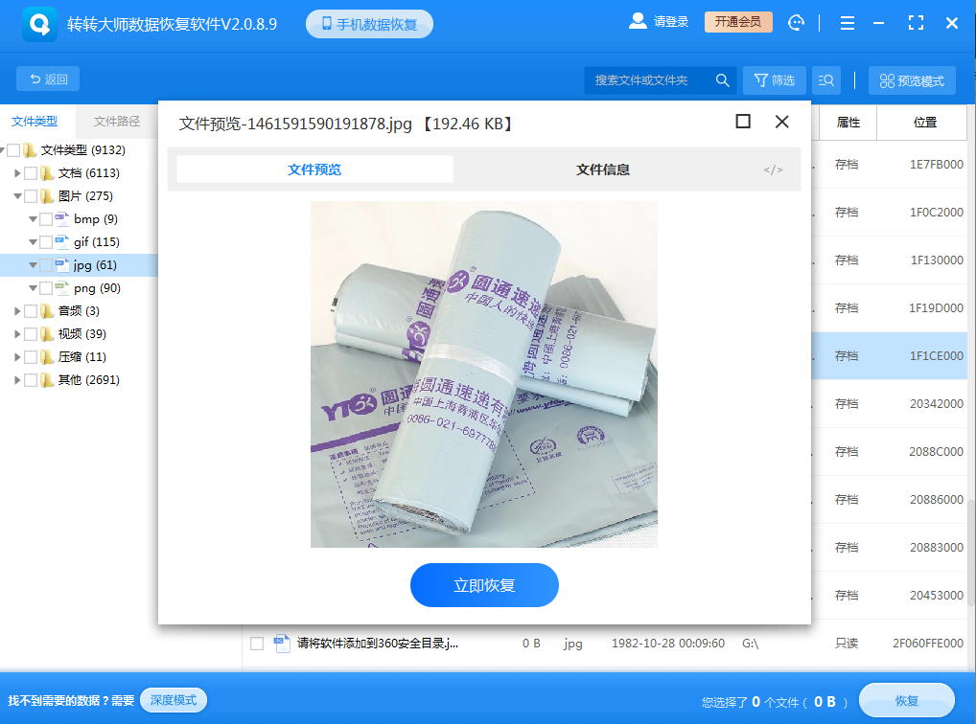Expand the 视频 (39) tree node

pos(16,333)
